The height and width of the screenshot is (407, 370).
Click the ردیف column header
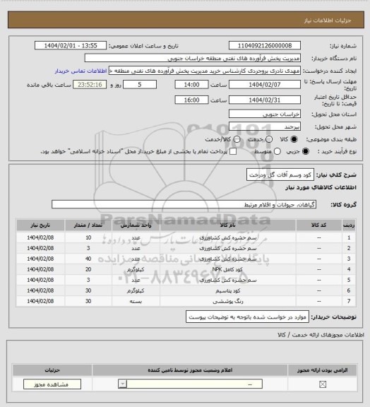[349, 225]
